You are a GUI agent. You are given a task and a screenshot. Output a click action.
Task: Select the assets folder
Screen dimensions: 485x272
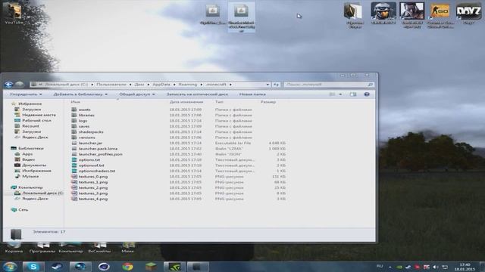click(x=84, y=110)
